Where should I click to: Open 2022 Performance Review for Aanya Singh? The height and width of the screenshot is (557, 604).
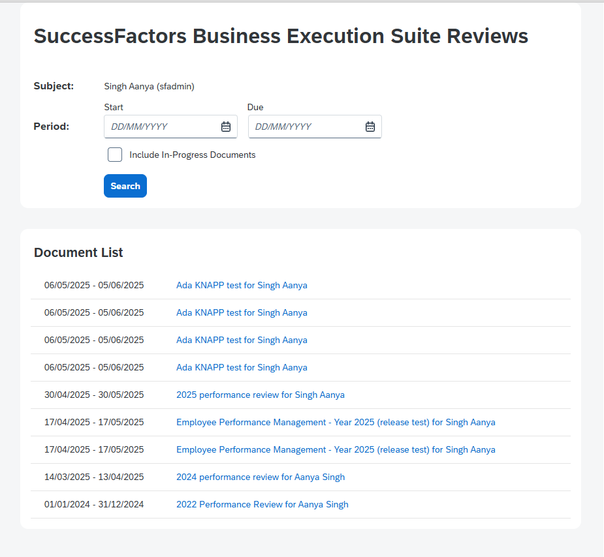coord(262,504)
